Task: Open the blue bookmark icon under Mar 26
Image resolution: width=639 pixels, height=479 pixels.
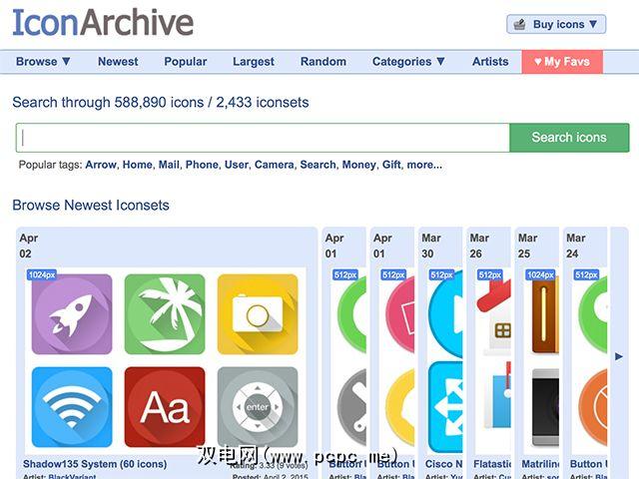Action: (498, 395)
